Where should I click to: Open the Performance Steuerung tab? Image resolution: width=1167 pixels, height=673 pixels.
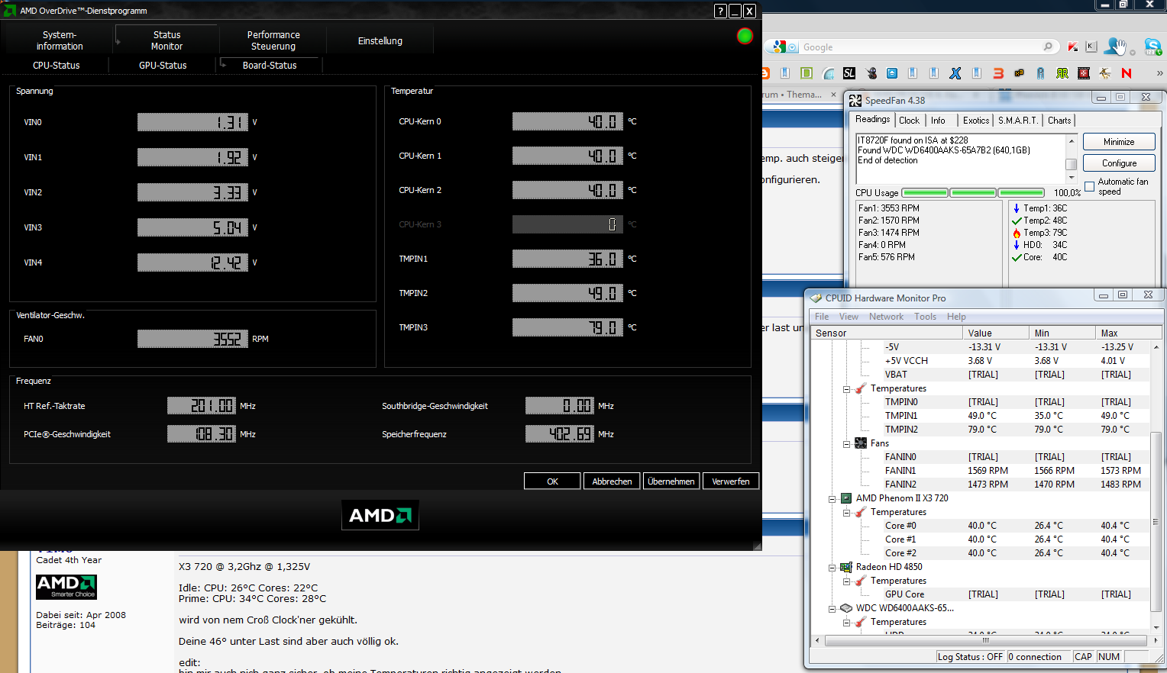(273, 40)
